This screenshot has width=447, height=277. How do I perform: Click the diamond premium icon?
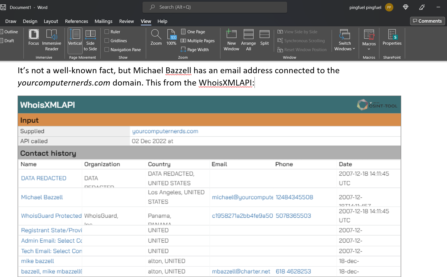pyautogui.click(x=406, y=7)
